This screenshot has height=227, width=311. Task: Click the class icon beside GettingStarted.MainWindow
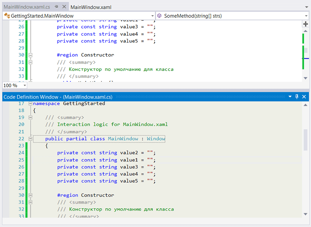[x=7, y=16]
